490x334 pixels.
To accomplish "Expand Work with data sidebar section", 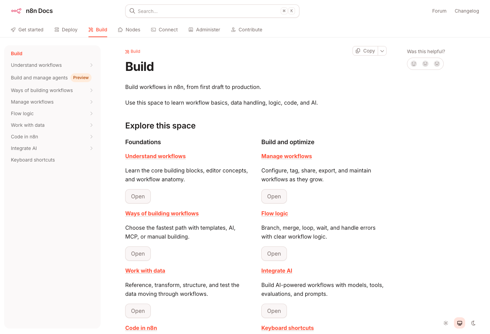I will click(x=92, y=125).
